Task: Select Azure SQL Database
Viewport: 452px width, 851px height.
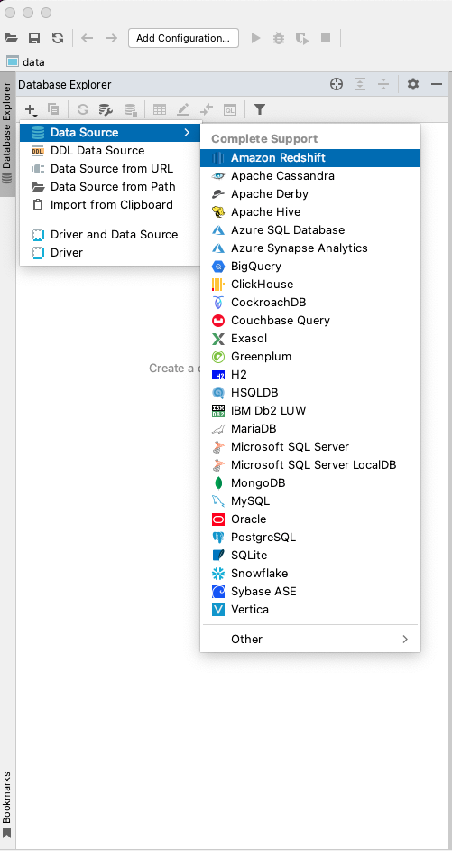Action: tap(310, 230)
